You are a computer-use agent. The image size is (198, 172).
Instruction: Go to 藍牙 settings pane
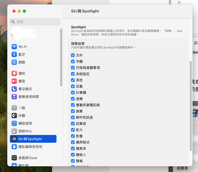33,54
